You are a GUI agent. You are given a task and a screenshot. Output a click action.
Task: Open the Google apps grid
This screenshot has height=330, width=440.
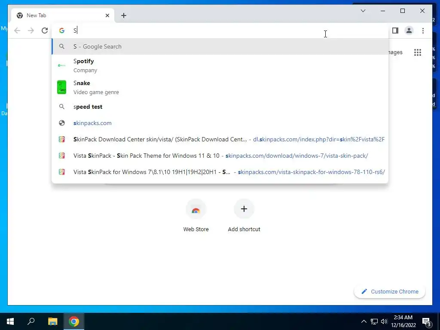(x=418, y=52)
